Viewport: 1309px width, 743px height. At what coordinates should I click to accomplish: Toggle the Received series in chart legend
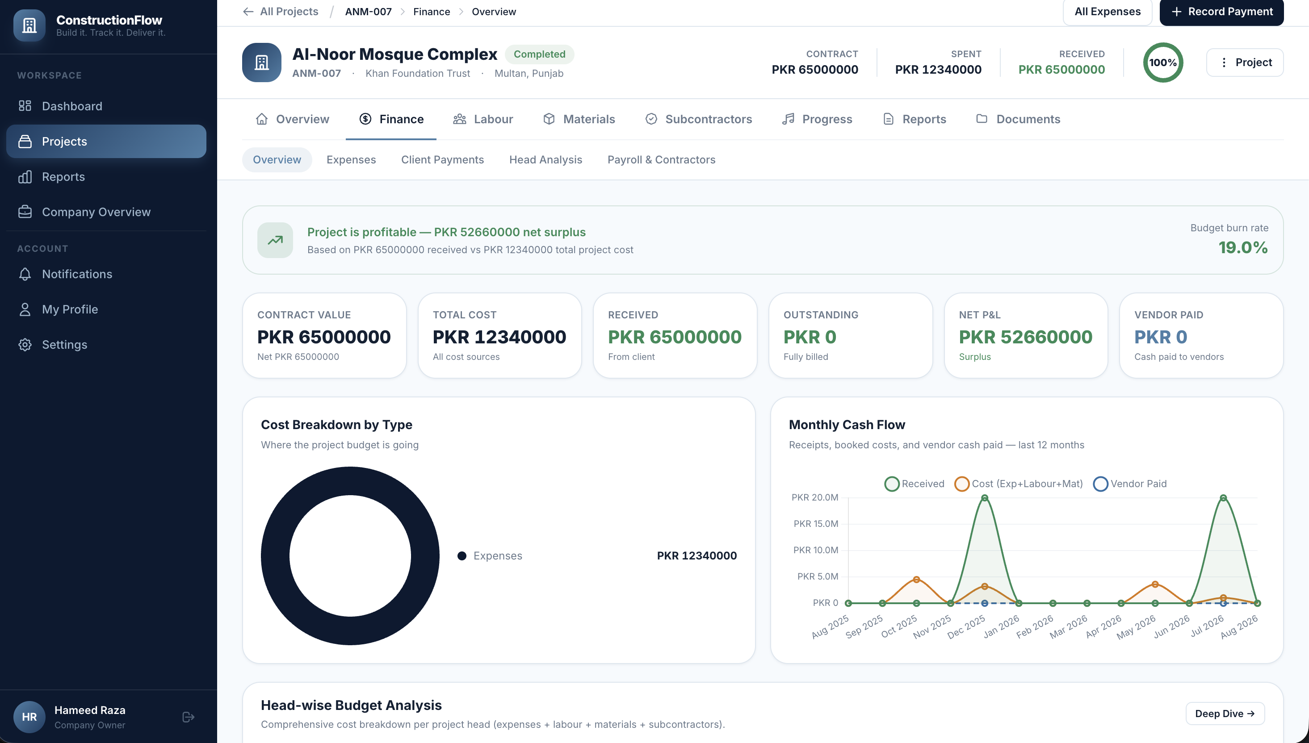tap(914, 484)
